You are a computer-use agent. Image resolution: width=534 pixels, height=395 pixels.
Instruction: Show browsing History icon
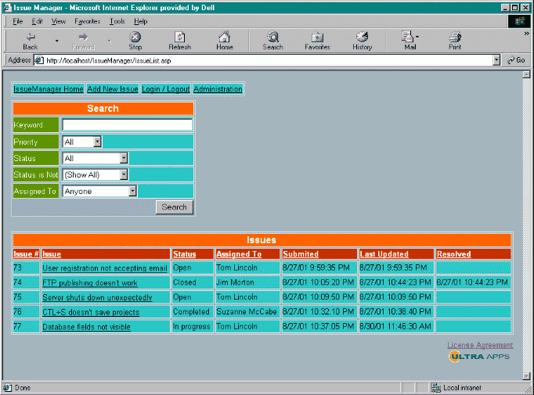pyautogui.click(x=363, y=37)
